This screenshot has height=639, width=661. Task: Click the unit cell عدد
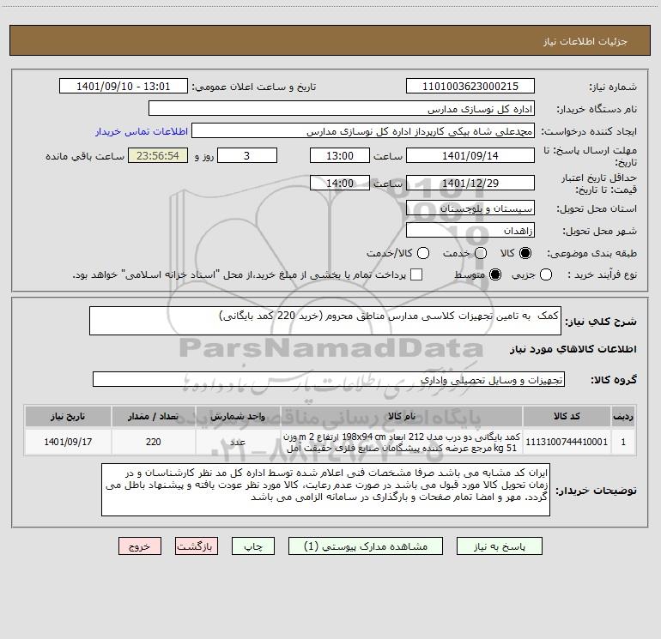pyautogui.click(x=238, y=442)
